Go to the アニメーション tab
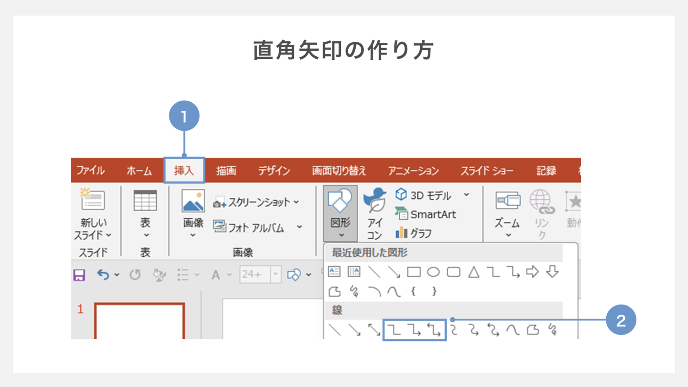This screenshot has height=387, width=688. (413, 170)
